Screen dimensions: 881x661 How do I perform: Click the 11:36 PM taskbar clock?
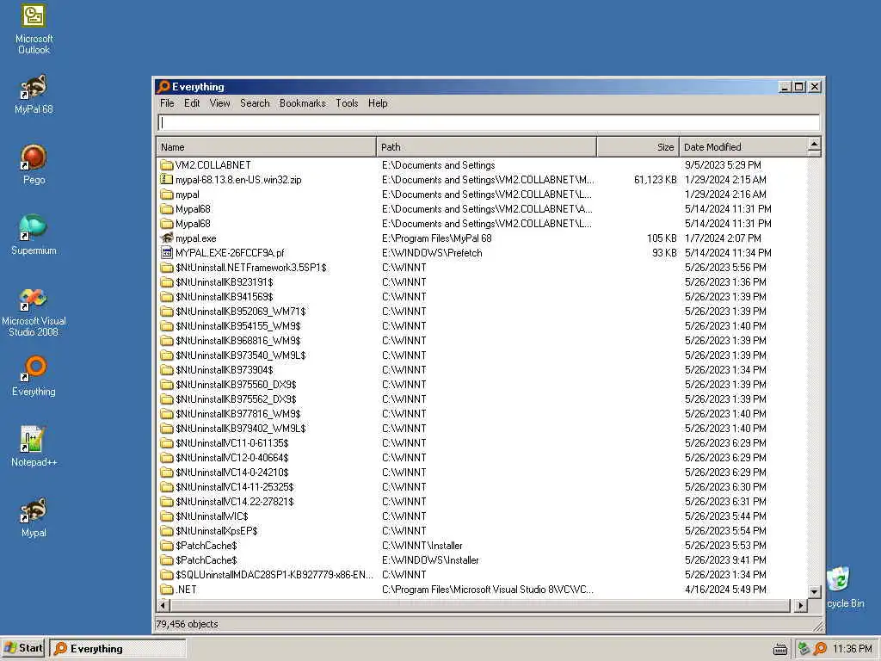[852, 649]
